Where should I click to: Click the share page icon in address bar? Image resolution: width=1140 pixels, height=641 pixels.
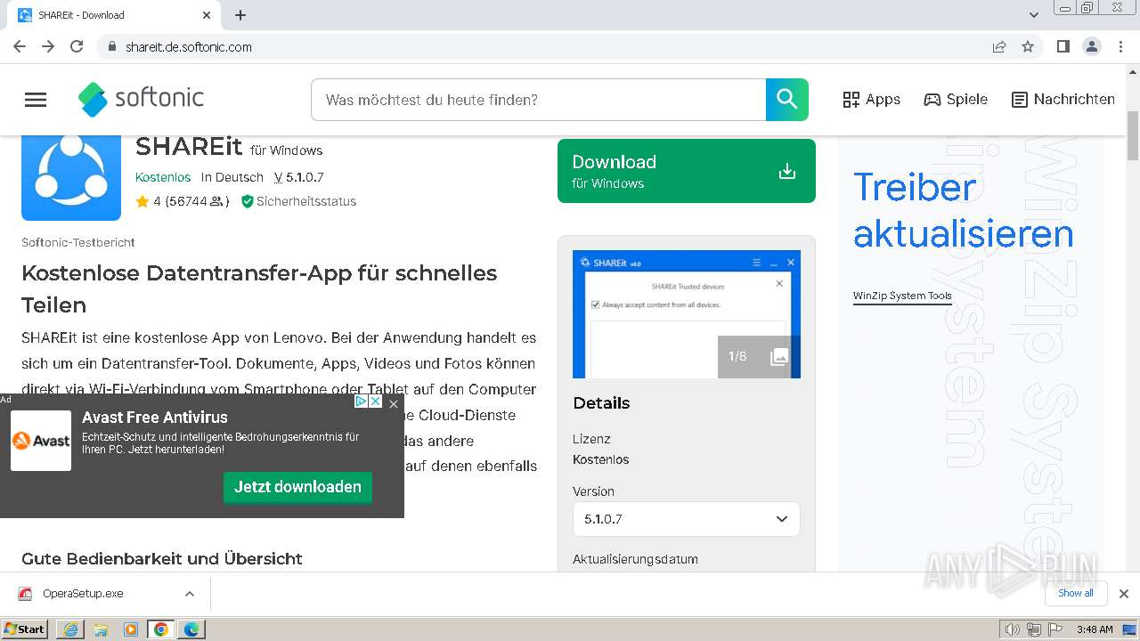point(999,46)
